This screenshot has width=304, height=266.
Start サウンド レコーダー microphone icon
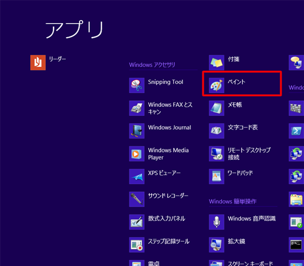pyautogui.click(x=137, y=199)
